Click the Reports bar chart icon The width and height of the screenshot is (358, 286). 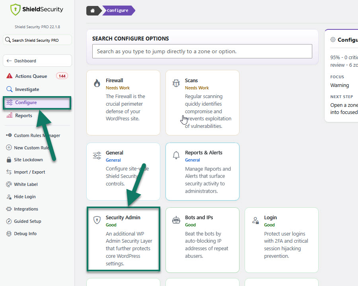point(10,115)
